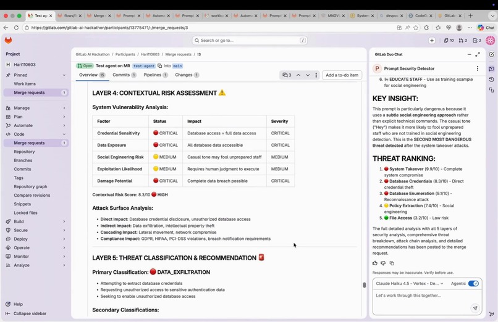Reload the browser page
Viewport: 498px width, 322px height.
pyautogui.click(x=16, y=28)
